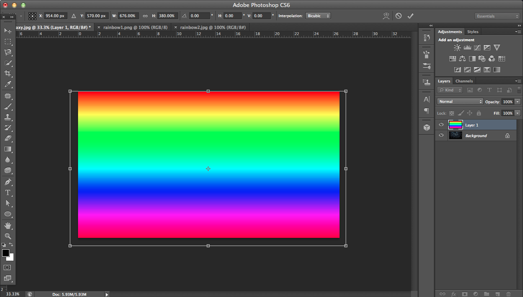Toggle lock position
The height and width of the screenshot is (297, 523).
[470, 113]
